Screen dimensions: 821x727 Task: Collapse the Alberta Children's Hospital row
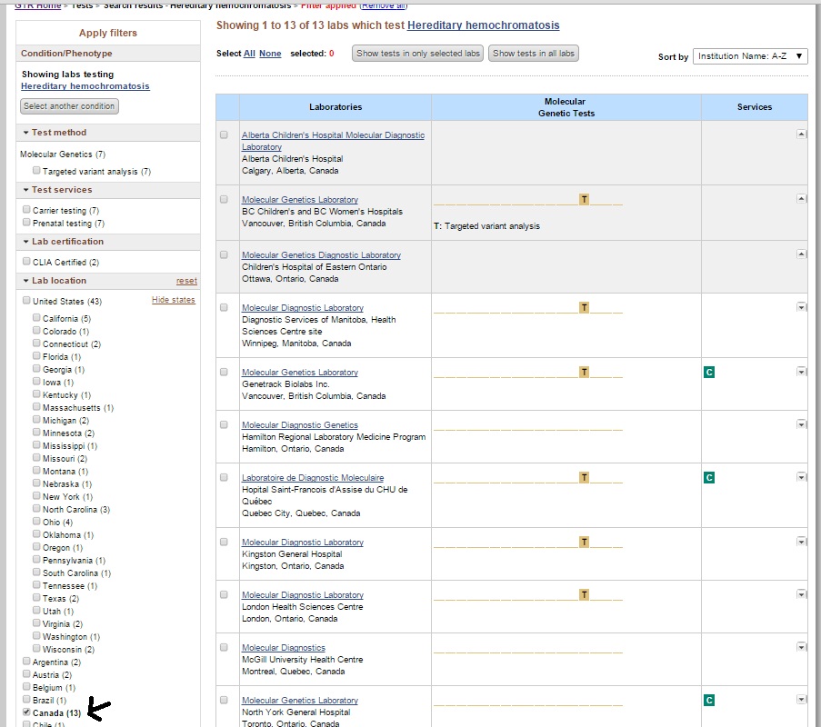801,134
